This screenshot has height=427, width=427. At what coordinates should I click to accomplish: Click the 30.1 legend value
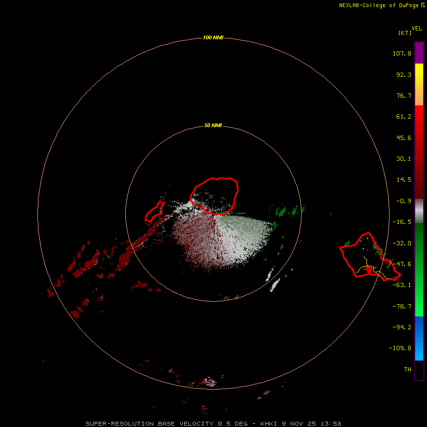pos(404,159)
